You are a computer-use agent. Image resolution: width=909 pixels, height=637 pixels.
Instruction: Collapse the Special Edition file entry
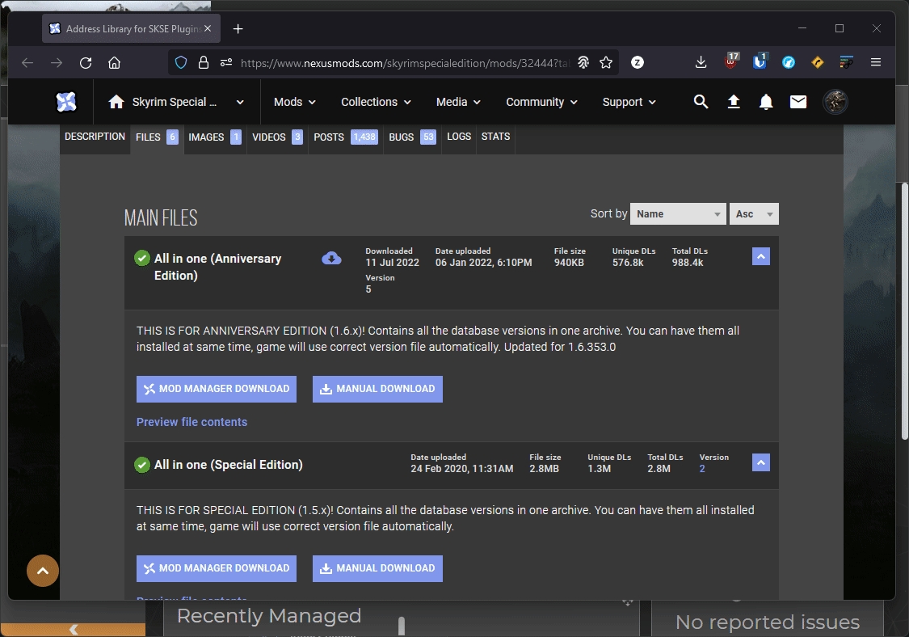760,462
